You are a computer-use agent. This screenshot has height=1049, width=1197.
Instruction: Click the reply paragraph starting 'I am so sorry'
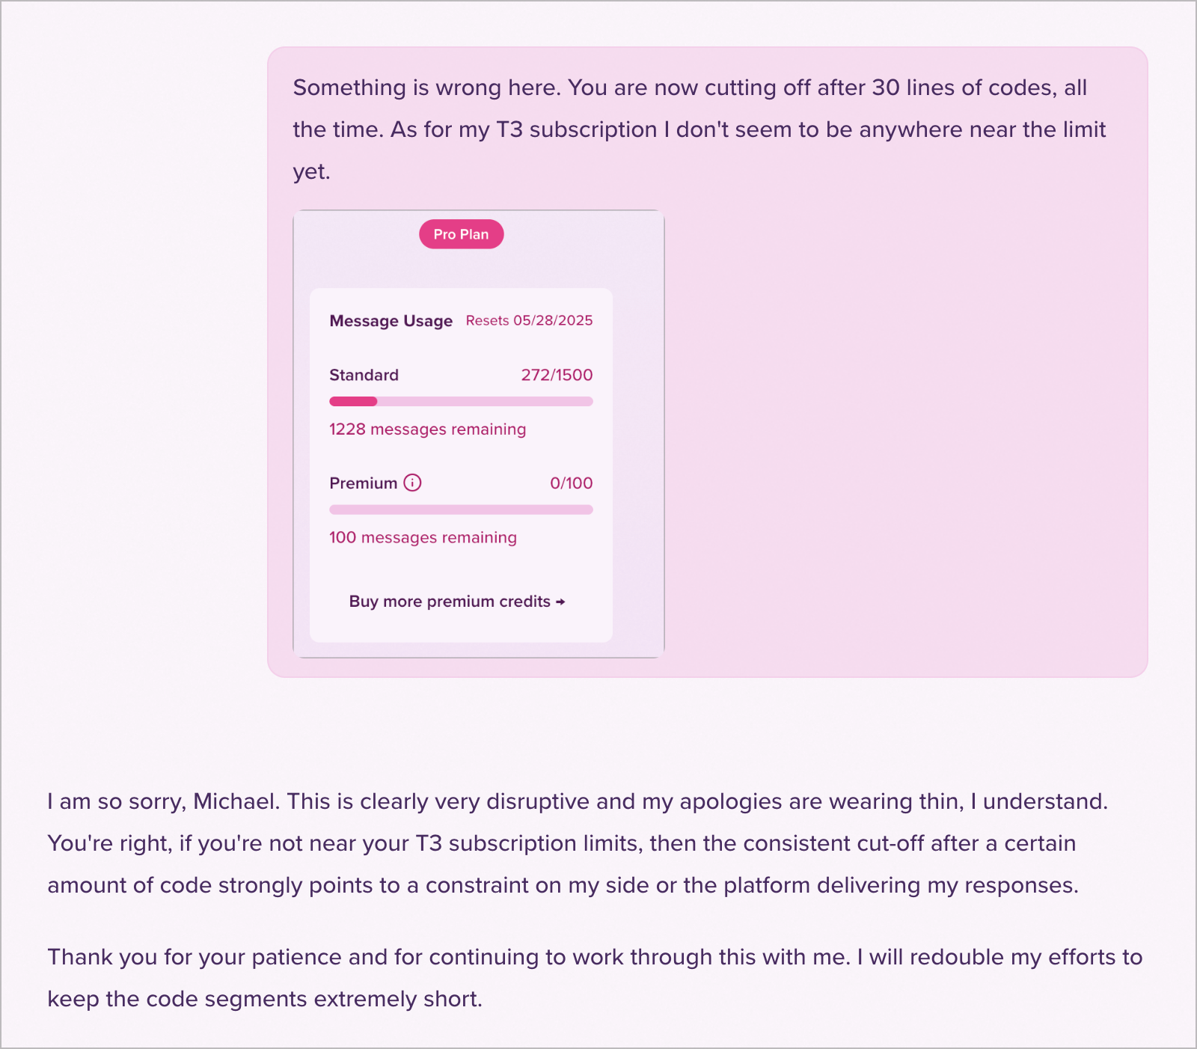click(x=578, y=843)
